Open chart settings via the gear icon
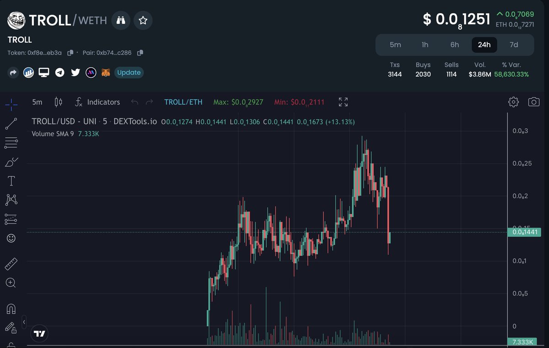Image resolution: width=549 pixels, height=348 pixels. coord(513,102)
